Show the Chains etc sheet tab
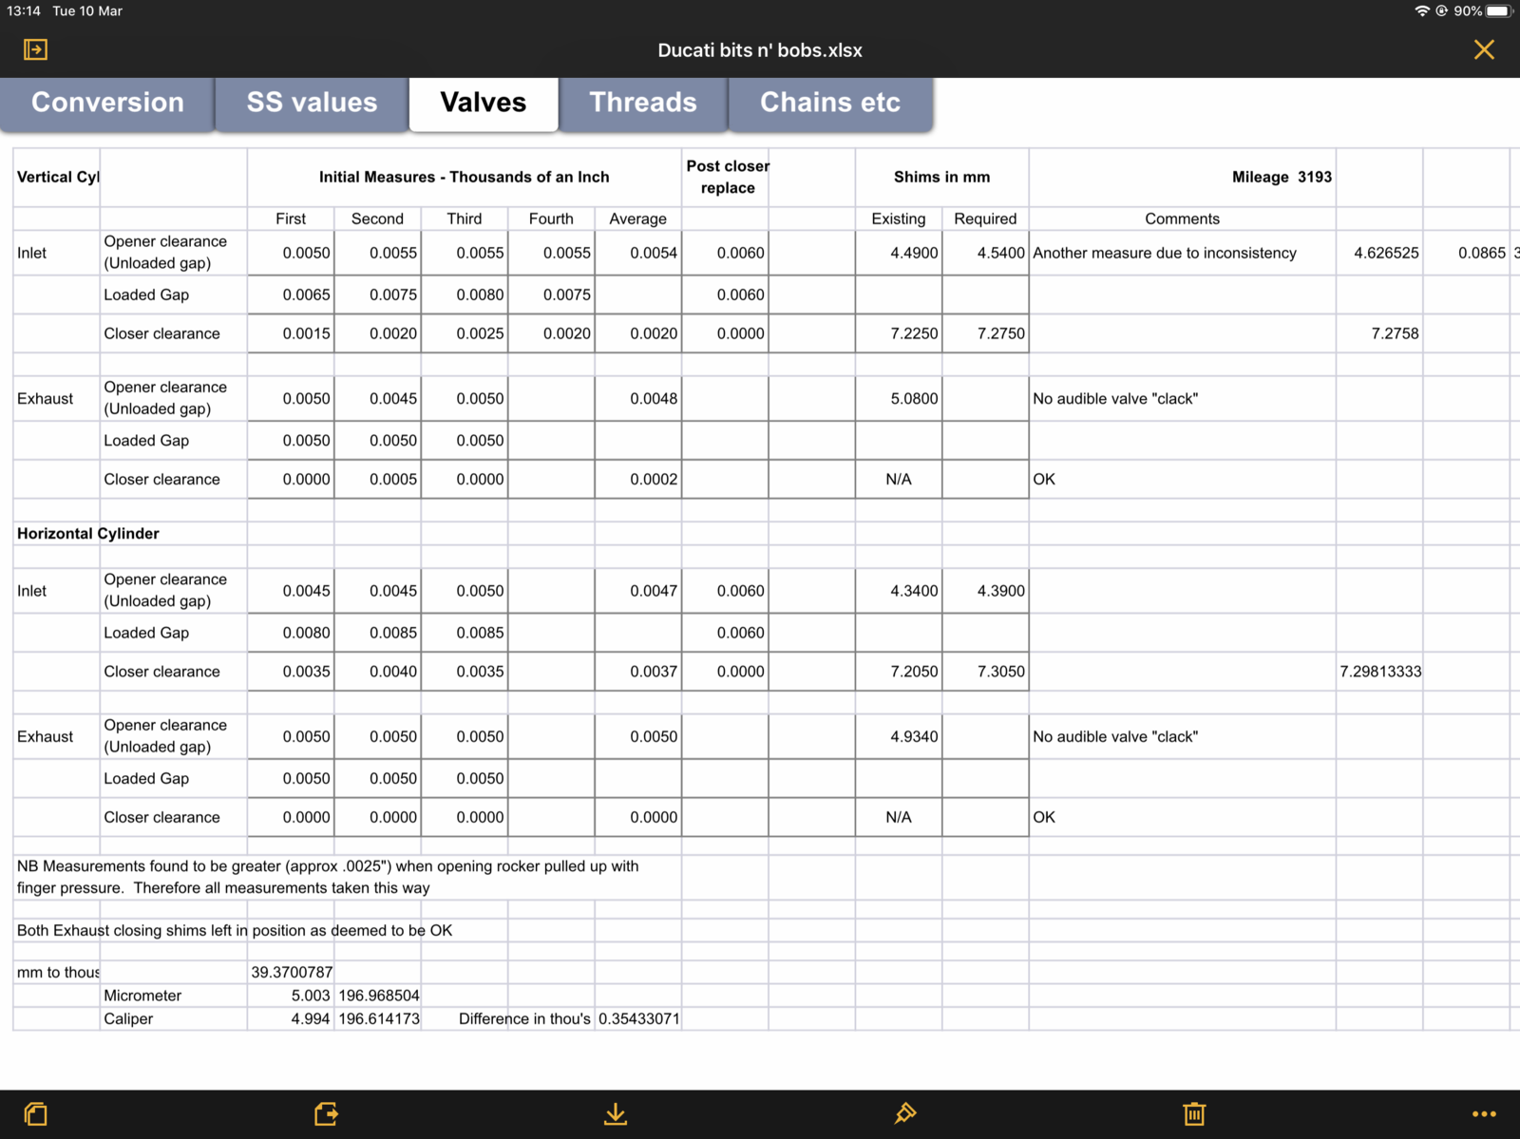1520x1139 pixels. [829, 103]
